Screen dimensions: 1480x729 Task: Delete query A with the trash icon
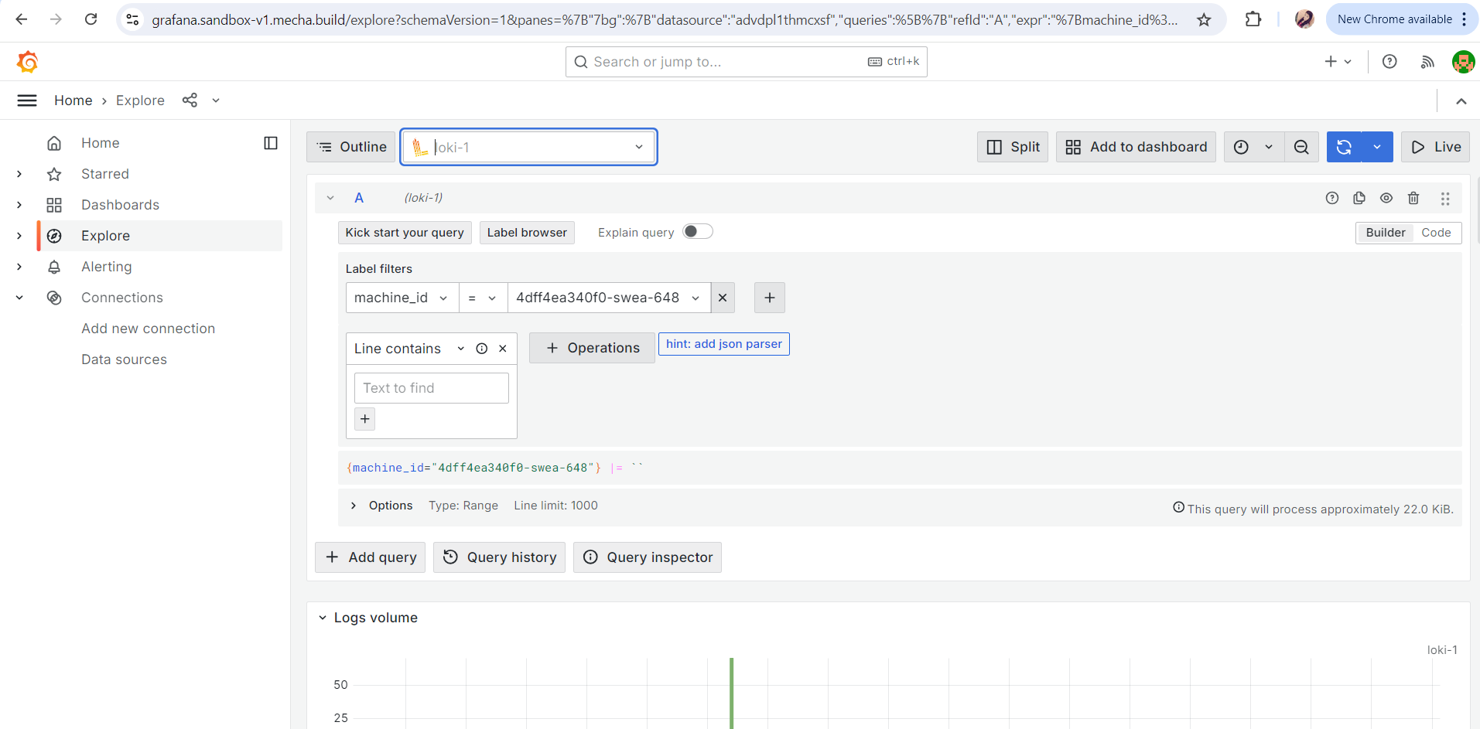tap(1413, 198)
